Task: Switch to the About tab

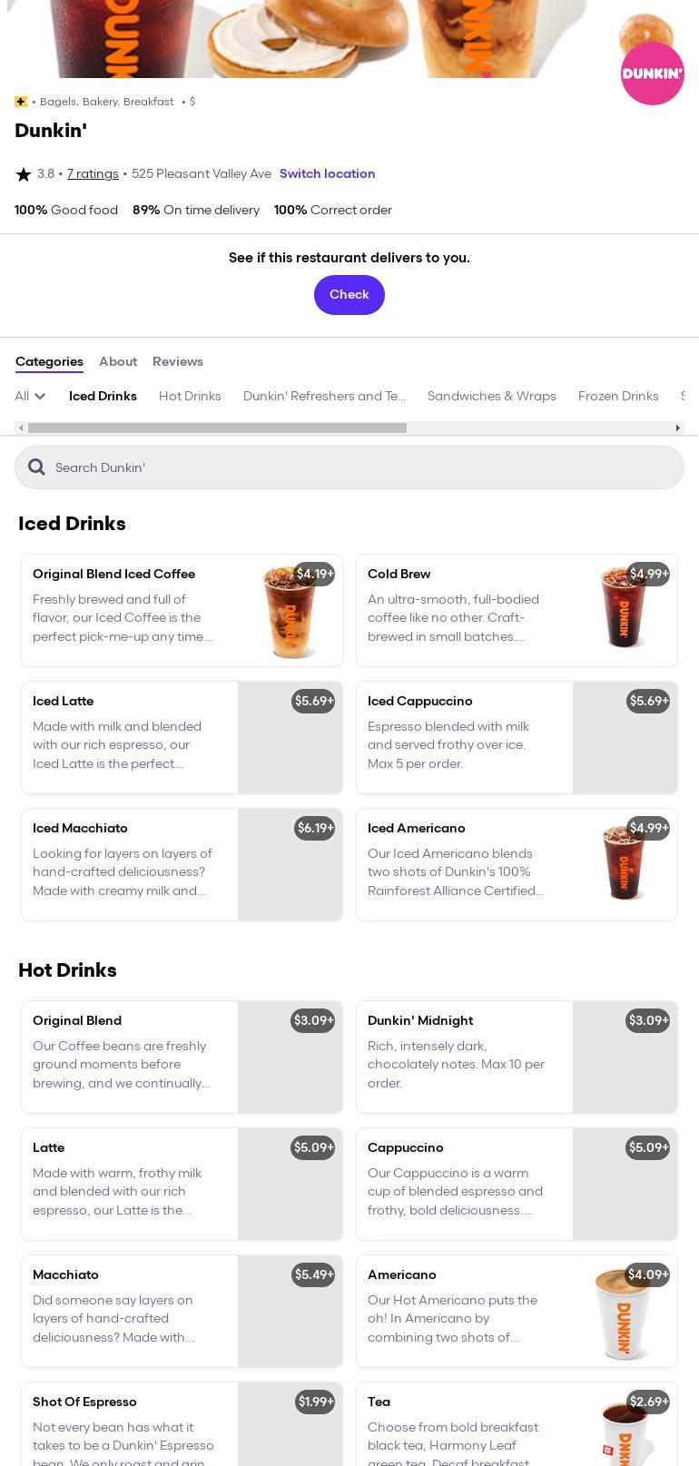Action: coord(118,361)
